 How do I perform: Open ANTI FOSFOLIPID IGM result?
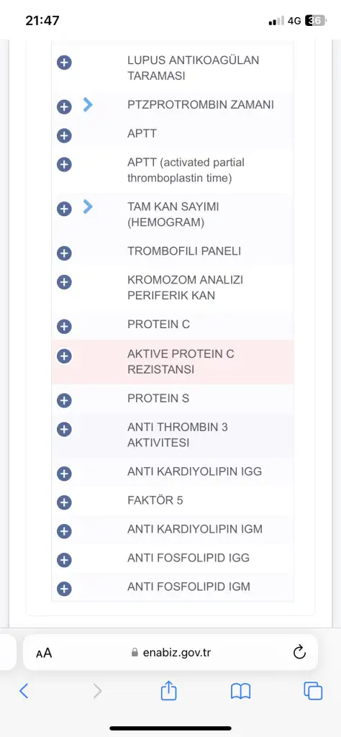tap(173, 587)
